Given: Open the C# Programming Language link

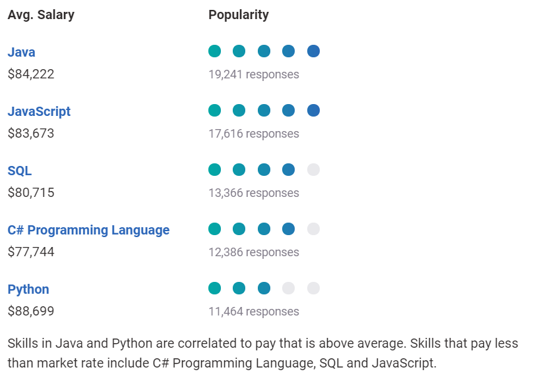Looking at the screenshot, I should tap(88, 230).
